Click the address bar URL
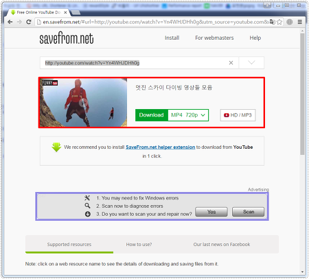The width and height of the screenshot is (309, 279). tap(156, 22)
